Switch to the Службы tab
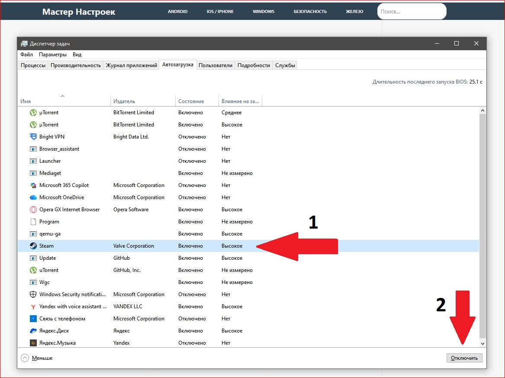505x378 pixels. [285, 65]
